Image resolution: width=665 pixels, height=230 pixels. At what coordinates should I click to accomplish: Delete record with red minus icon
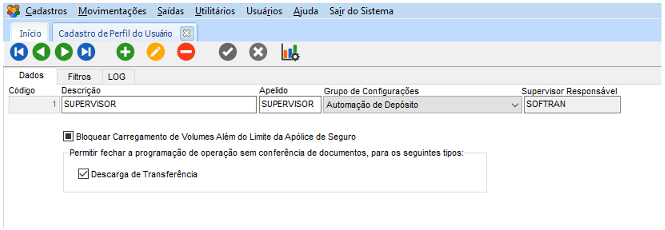coord(186,52)
